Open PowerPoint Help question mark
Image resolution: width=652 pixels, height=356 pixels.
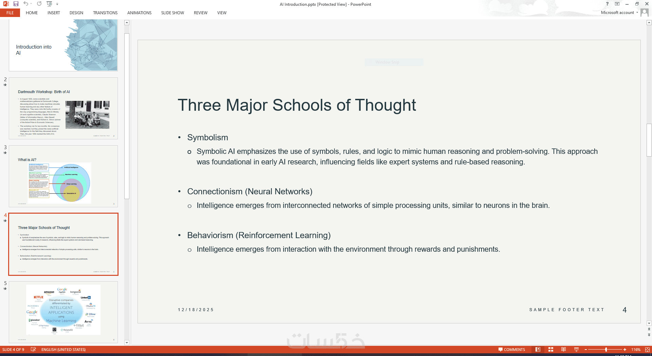point(607,4)
